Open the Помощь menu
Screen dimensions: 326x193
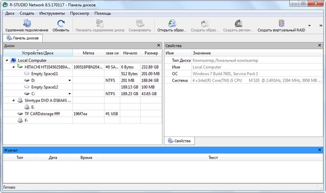click(103, 13)
